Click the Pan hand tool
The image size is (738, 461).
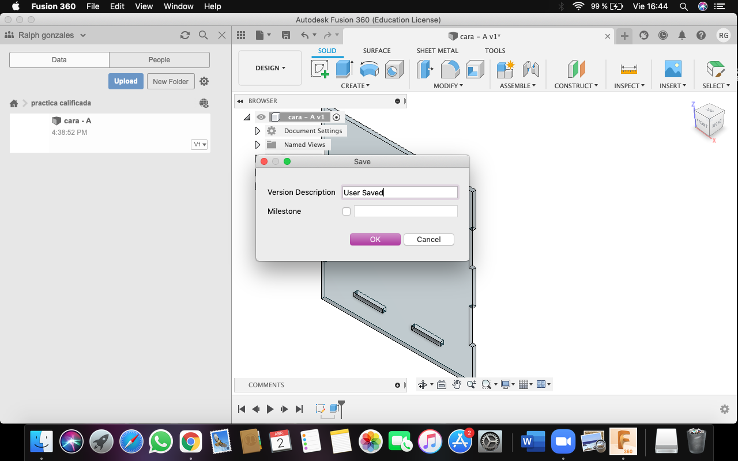(457, 384)
